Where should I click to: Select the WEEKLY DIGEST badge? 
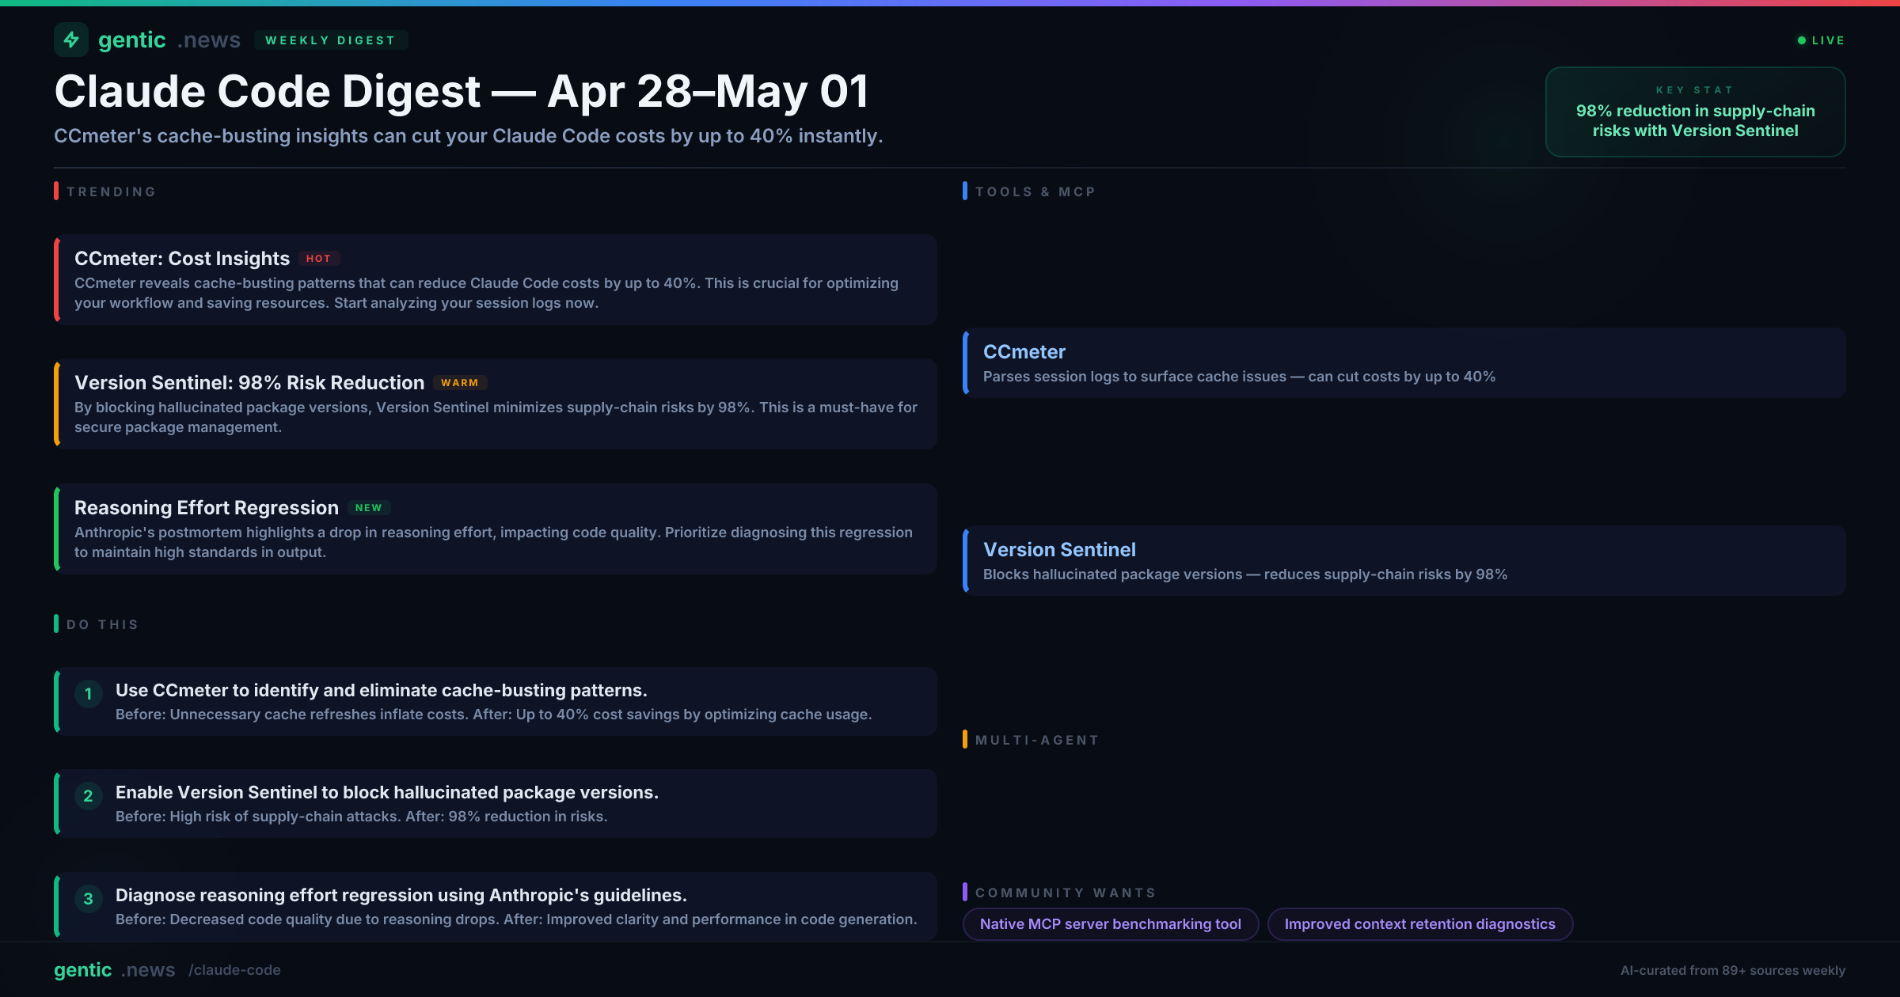[x=331, y=40]
